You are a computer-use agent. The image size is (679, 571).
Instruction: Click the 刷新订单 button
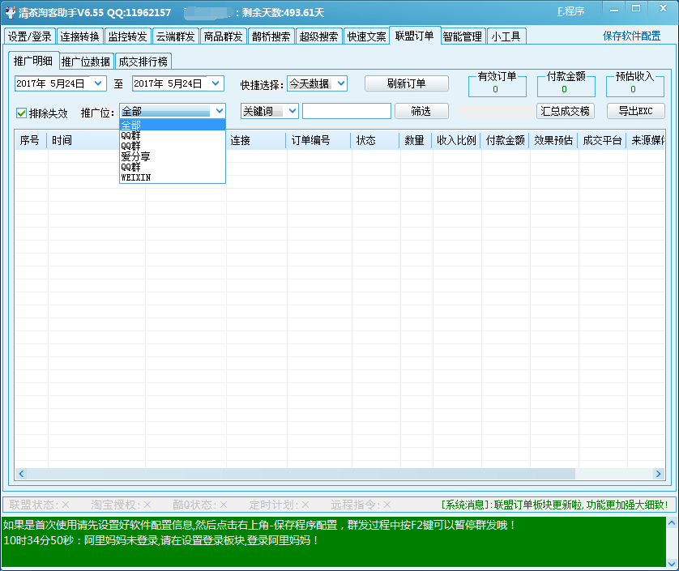coord(406,83)
